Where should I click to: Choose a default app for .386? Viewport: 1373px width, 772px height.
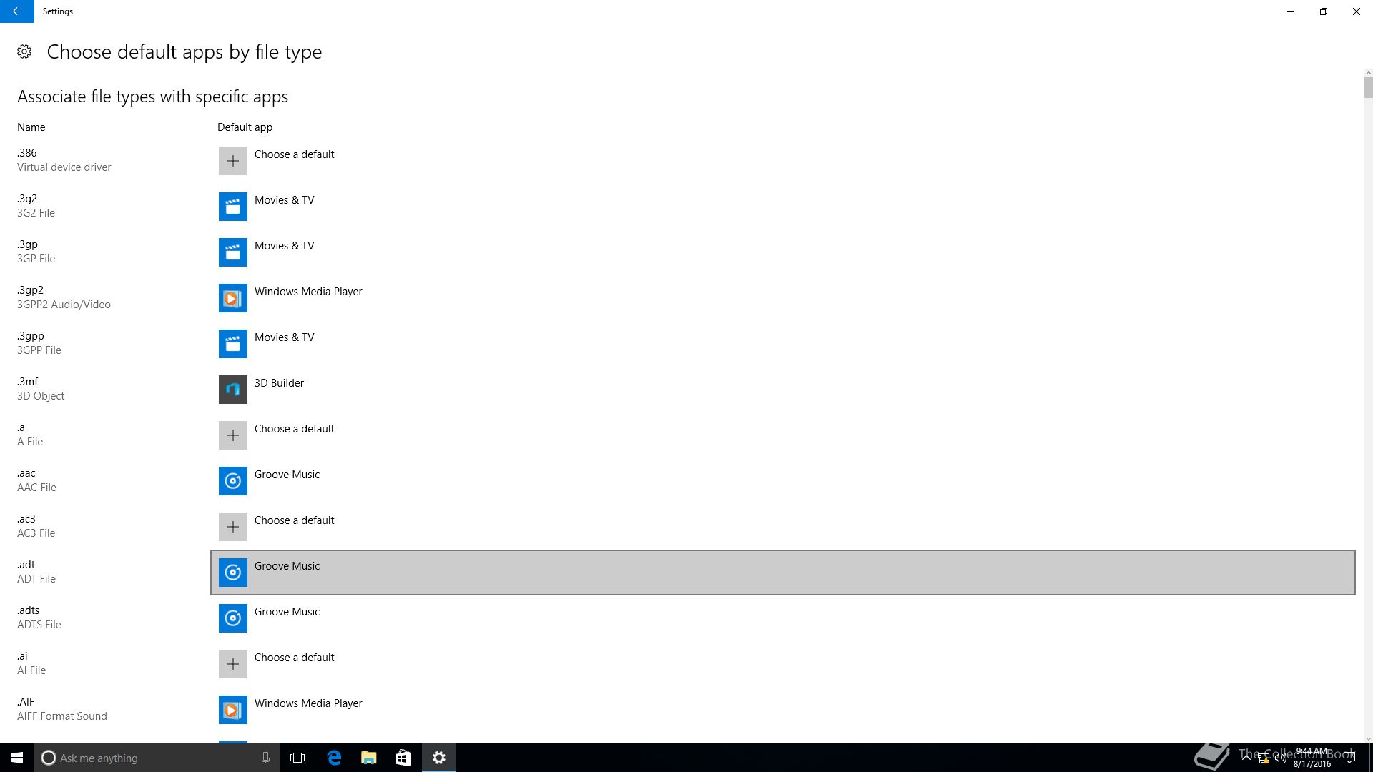pyautogui.click(x=294, y=154)
